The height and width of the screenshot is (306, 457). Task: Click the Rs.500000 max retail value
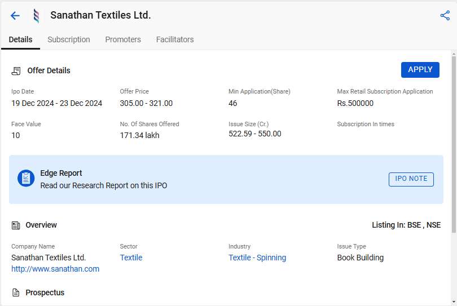click(355, 103)
